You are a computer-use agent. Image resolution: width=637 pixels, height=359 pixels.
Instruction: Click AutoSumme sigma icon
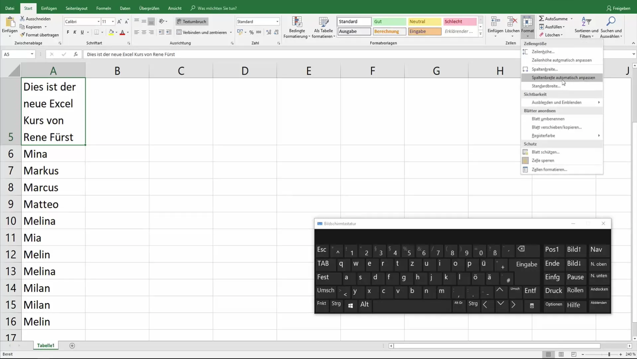[x=541, y=19]
